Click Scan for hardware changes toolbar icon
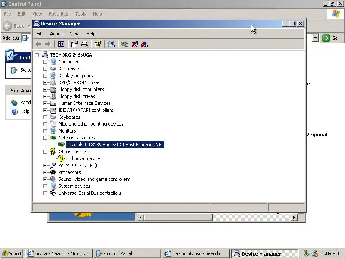The height and width of the screenshot is (259, 345). coord(111,44)
